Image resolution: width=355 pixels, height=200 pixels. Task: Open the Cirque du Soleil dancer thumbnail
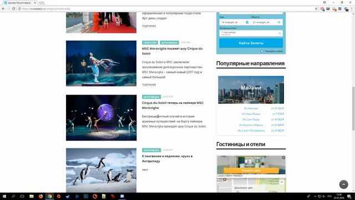[x=101, y=63]
